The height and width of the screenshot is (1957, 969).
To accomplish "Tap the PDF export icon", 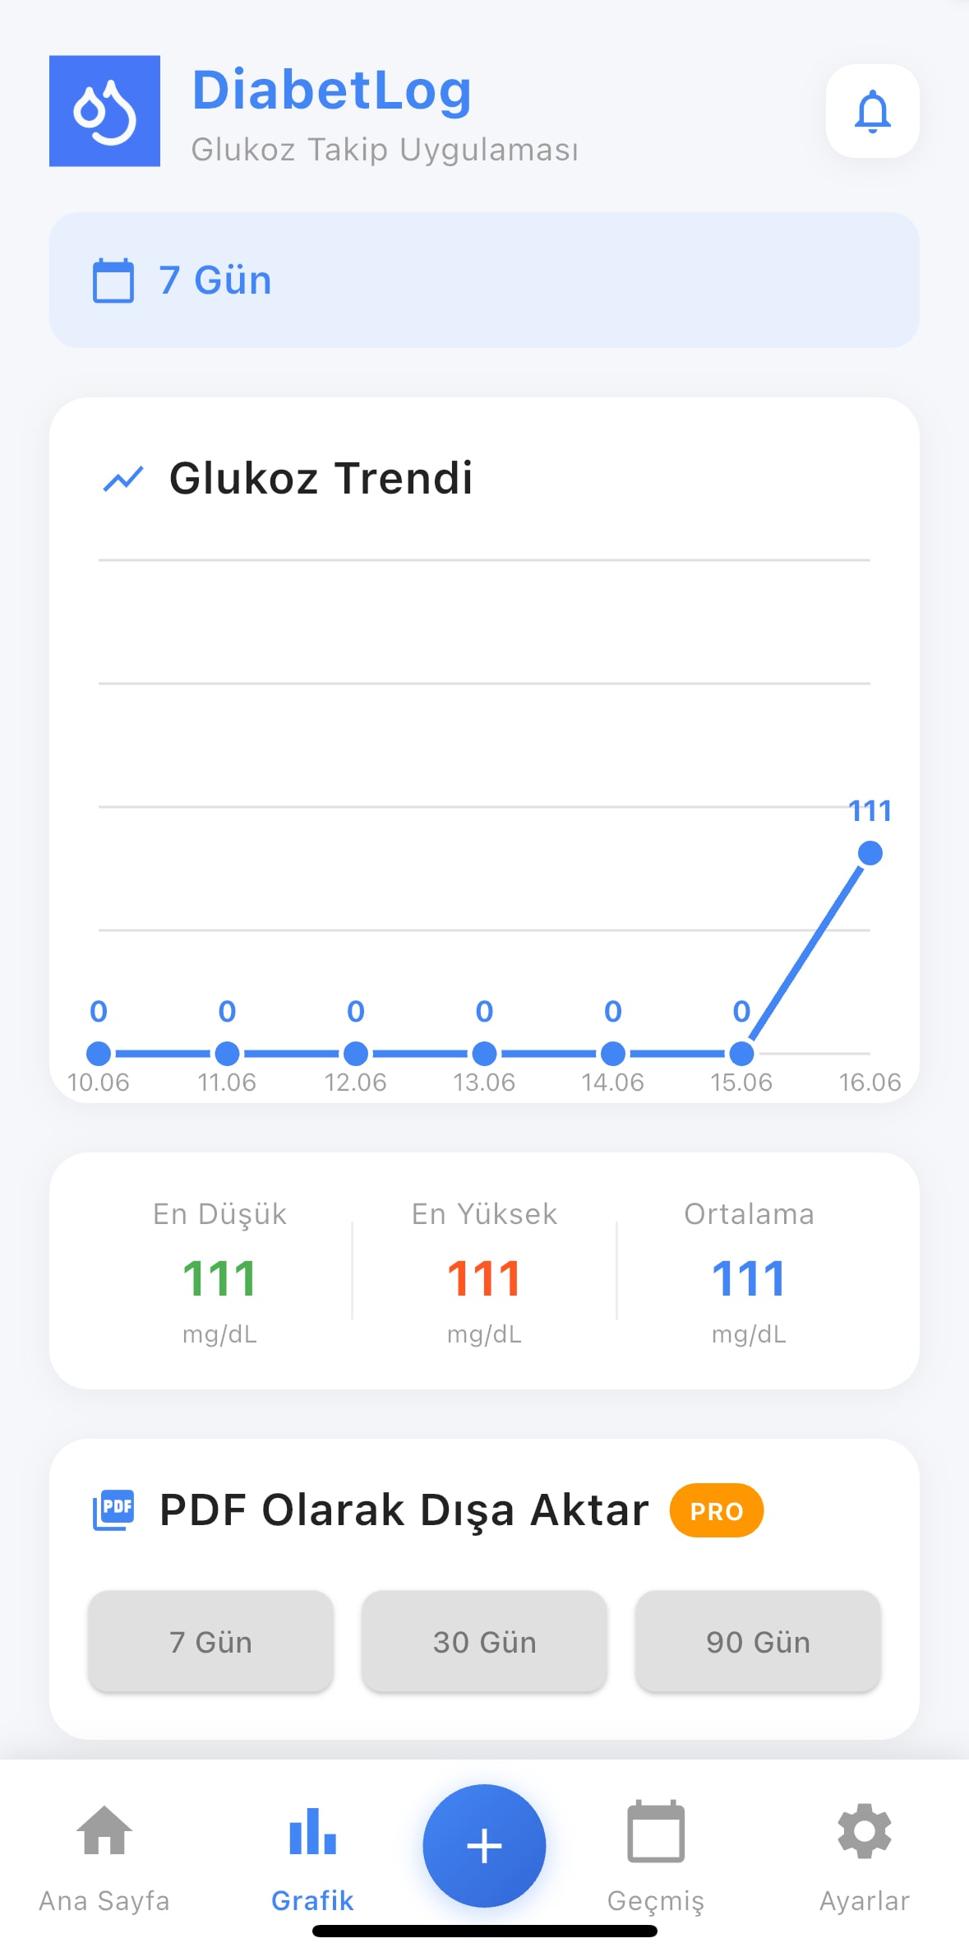I will (x=113, y=1510).
